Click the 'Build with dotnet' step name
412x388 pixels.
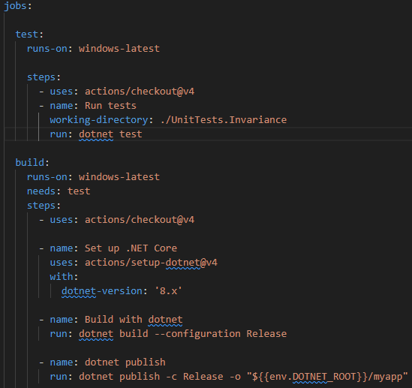[x=134, y=320]
